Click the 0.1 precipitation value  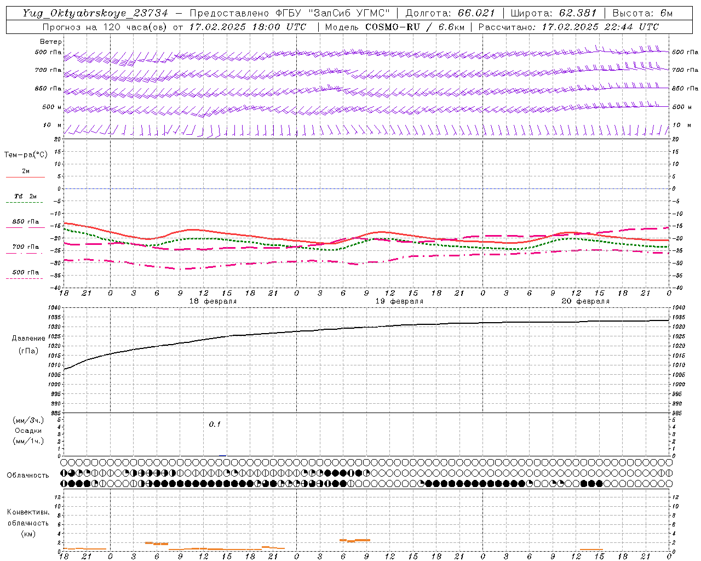click(x=215, y=424)
